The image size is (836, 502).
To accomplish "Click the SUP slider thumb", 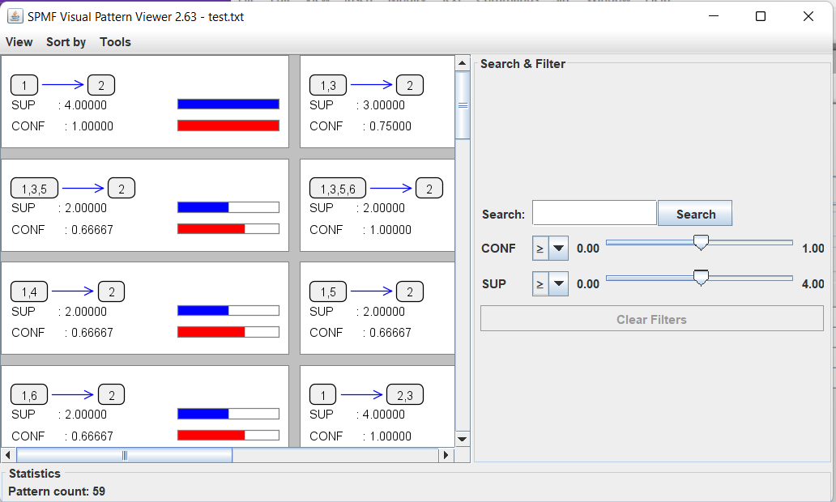I will 702,278.
